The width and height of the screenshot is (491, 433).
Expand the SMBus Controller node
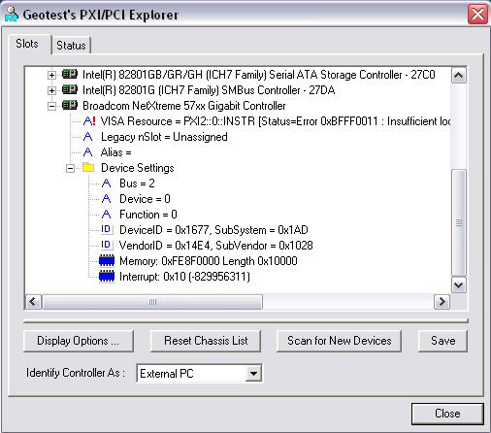point(51,90)
